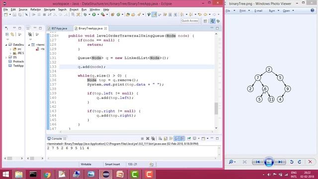Image resolution: width=318 pixels, height=179 pixels.
Task: Click the editor vertical scrollbar thumb
Action: tap(216, 108)
